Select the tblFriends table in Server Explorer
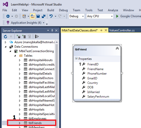Screen dimensions: 141x128 35,123
